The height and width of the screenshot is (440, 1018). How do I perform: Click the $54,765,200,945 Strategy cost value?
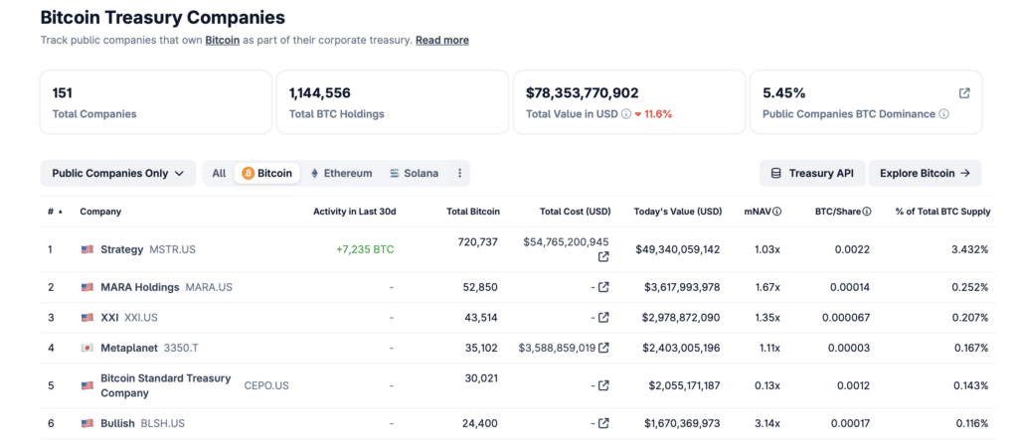[x=566, y=242]
